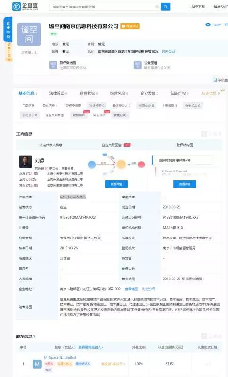Click the 查看最终受益人 link

(x=91, y=347)
